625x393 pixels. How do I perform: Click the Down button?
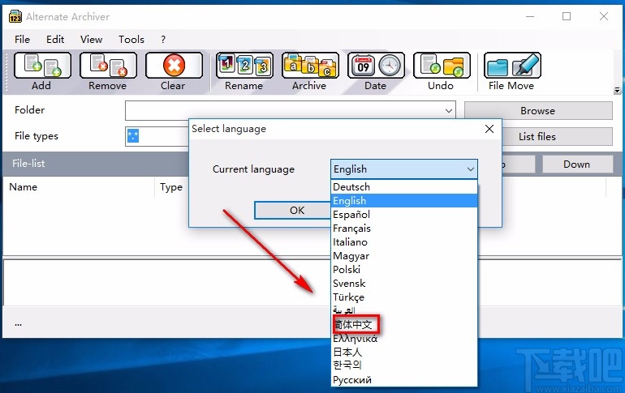(577, 164)
